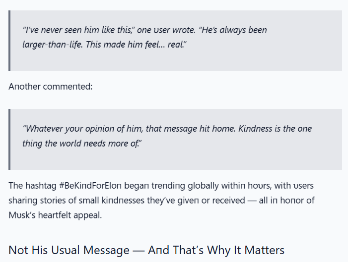
Task: Click the "Another commented:" line
Action: (50, 86)
